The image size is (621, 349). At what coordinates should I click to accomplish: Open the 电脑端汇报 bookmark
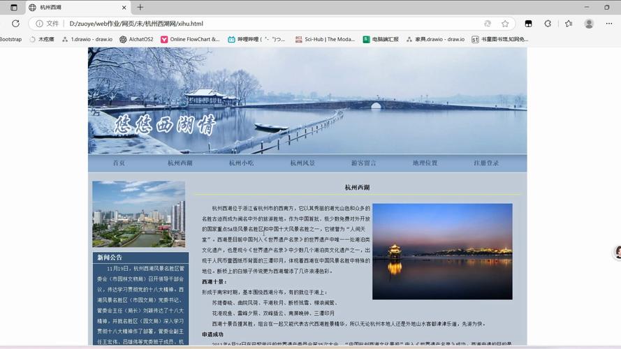click(x=381, y=39)
